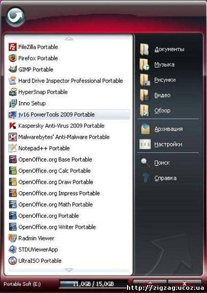Click the Hard Drive Inspector icon
207x293 pixels.
(13, 81)
